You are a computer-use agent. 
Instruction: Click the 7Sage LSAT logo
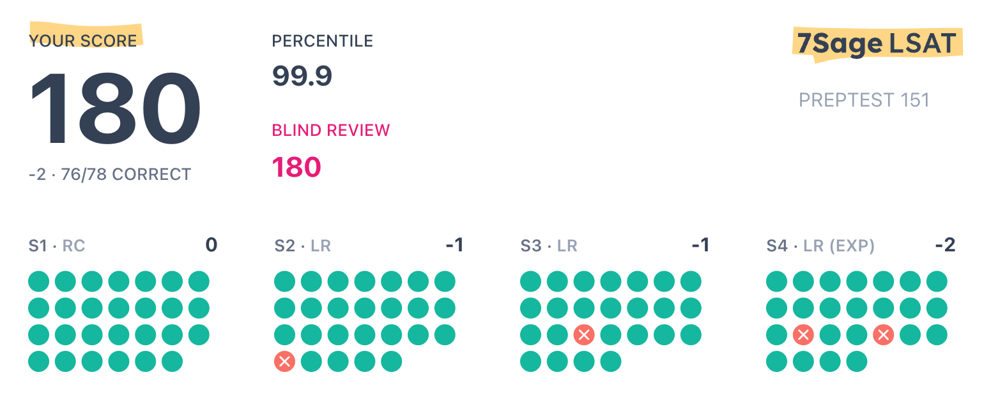pyautogui.click(x=877, y=44)
